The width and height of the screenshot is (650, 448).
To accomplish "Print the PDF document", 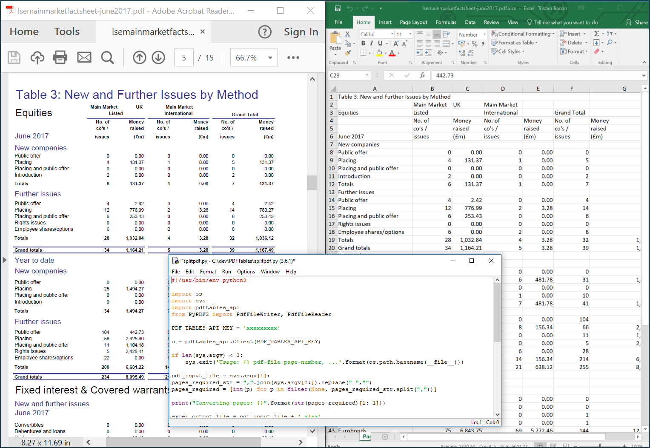I will pos(60,57).
